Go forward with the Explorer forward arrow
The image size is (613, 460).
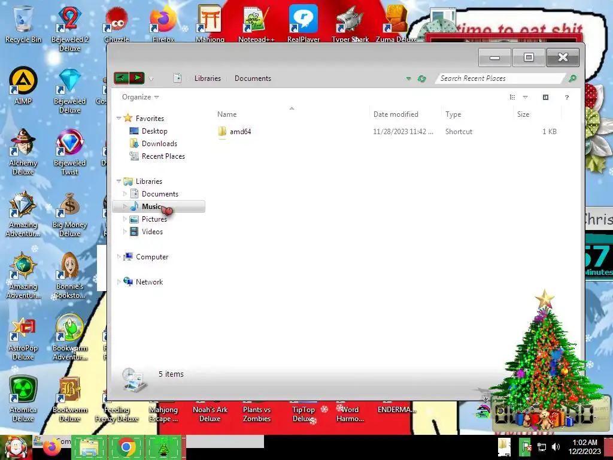tap(137, 78)
